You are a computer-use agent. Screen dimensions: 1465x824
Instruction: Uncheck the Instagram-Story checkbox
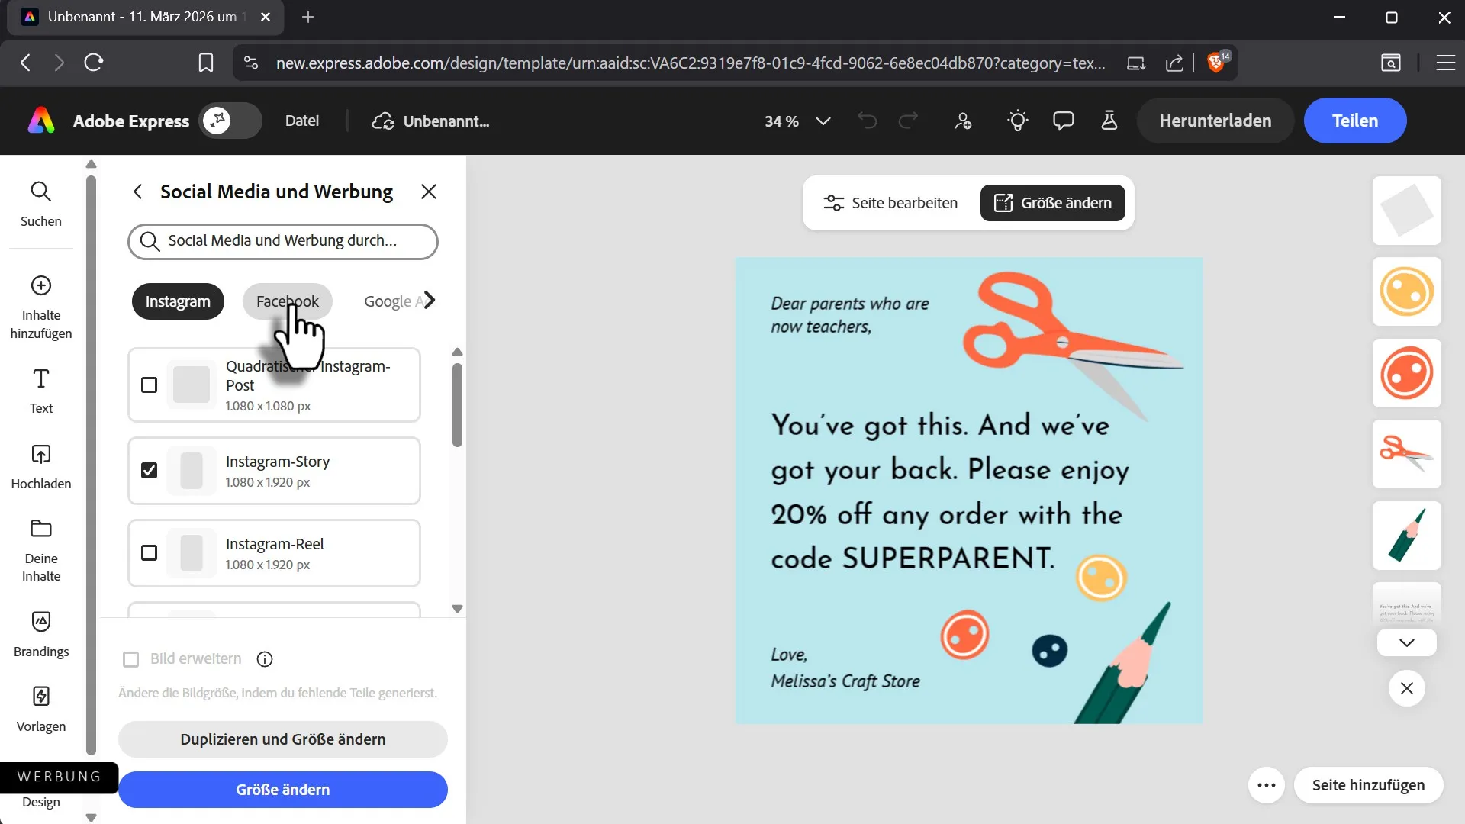[x=150, y=471]
